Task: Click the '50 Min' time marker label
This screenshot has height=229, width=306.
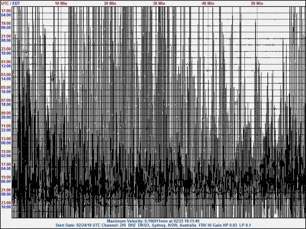Action: pos(257,3)
